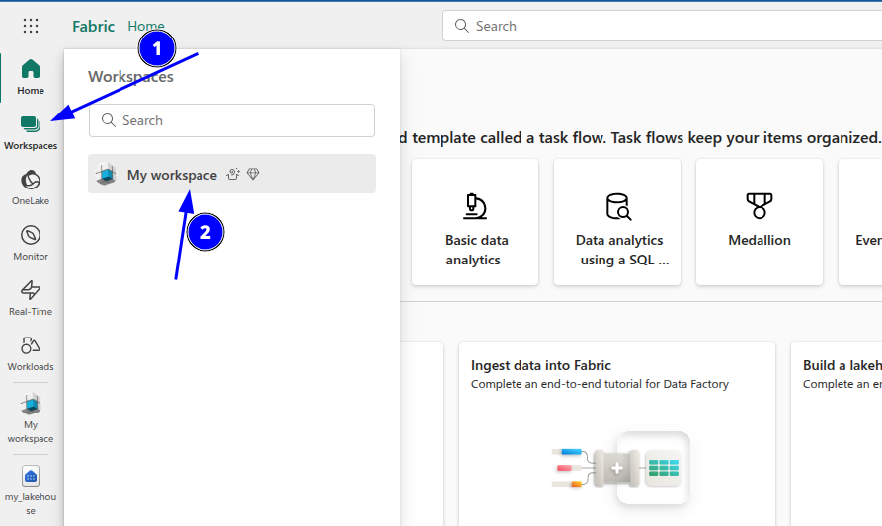
Task: Click magnifier icon in Workspaces search
Action: pyautogui.click(x=108, y=120)
